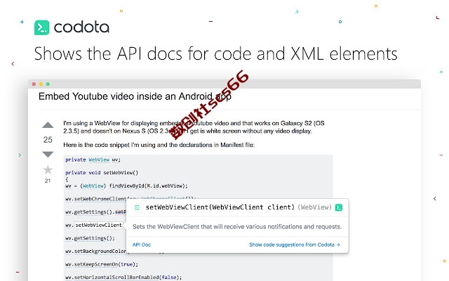Click the small icon left of setWebViewClient signature

coord(137,208)
